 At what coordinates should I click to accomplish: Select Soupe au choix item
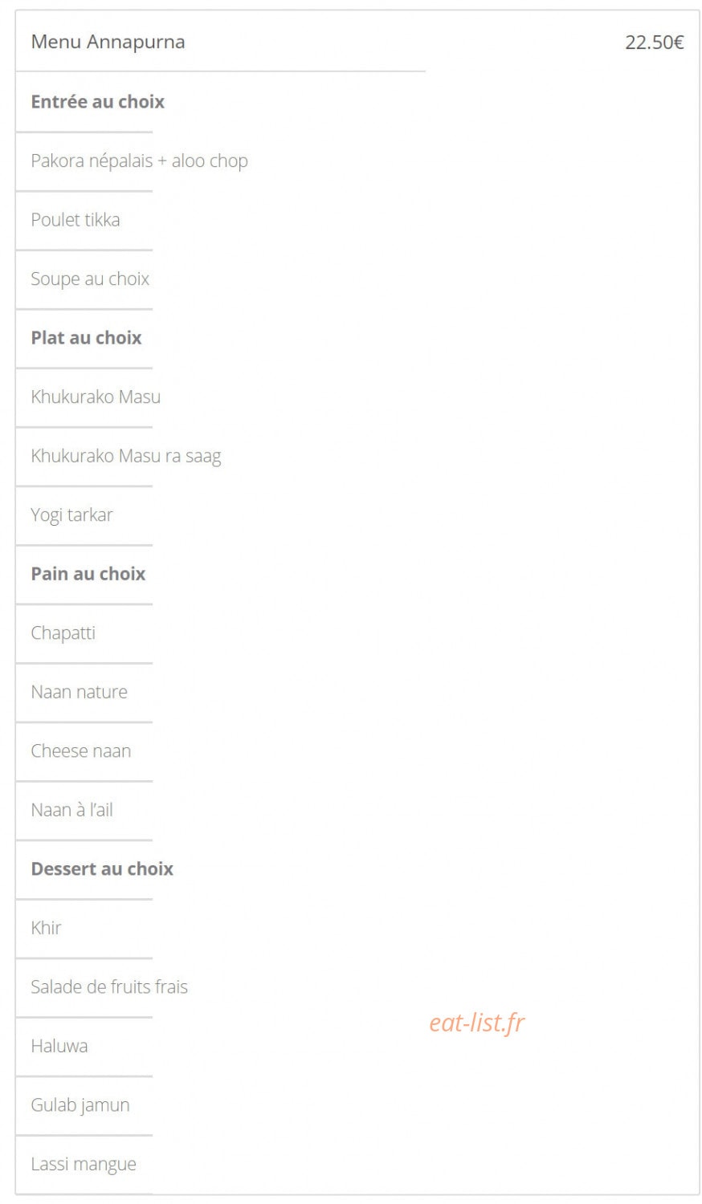coord(90,279)
